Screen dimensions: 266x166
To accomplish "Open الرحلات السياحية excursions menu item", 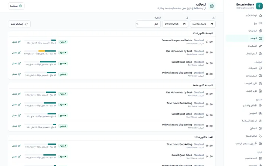I will (245, 121).
